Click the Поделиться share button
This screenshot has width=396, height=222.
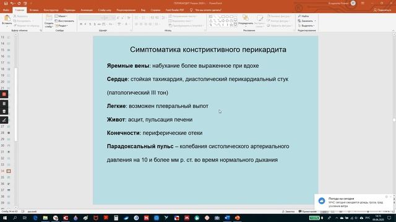tap(382, 10)
